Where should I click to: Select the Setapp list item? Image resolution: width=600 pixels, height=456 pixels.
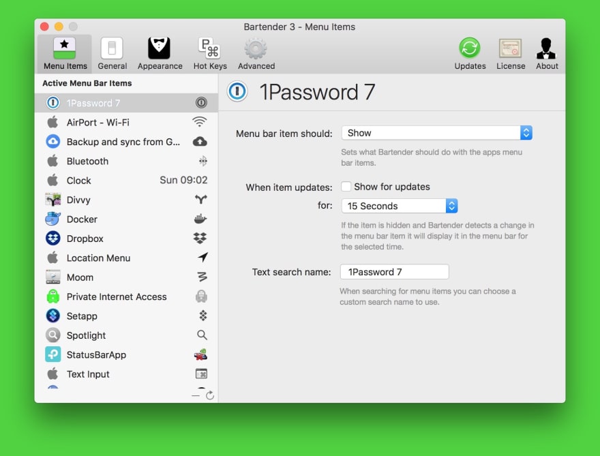click(x=126, y=316)
